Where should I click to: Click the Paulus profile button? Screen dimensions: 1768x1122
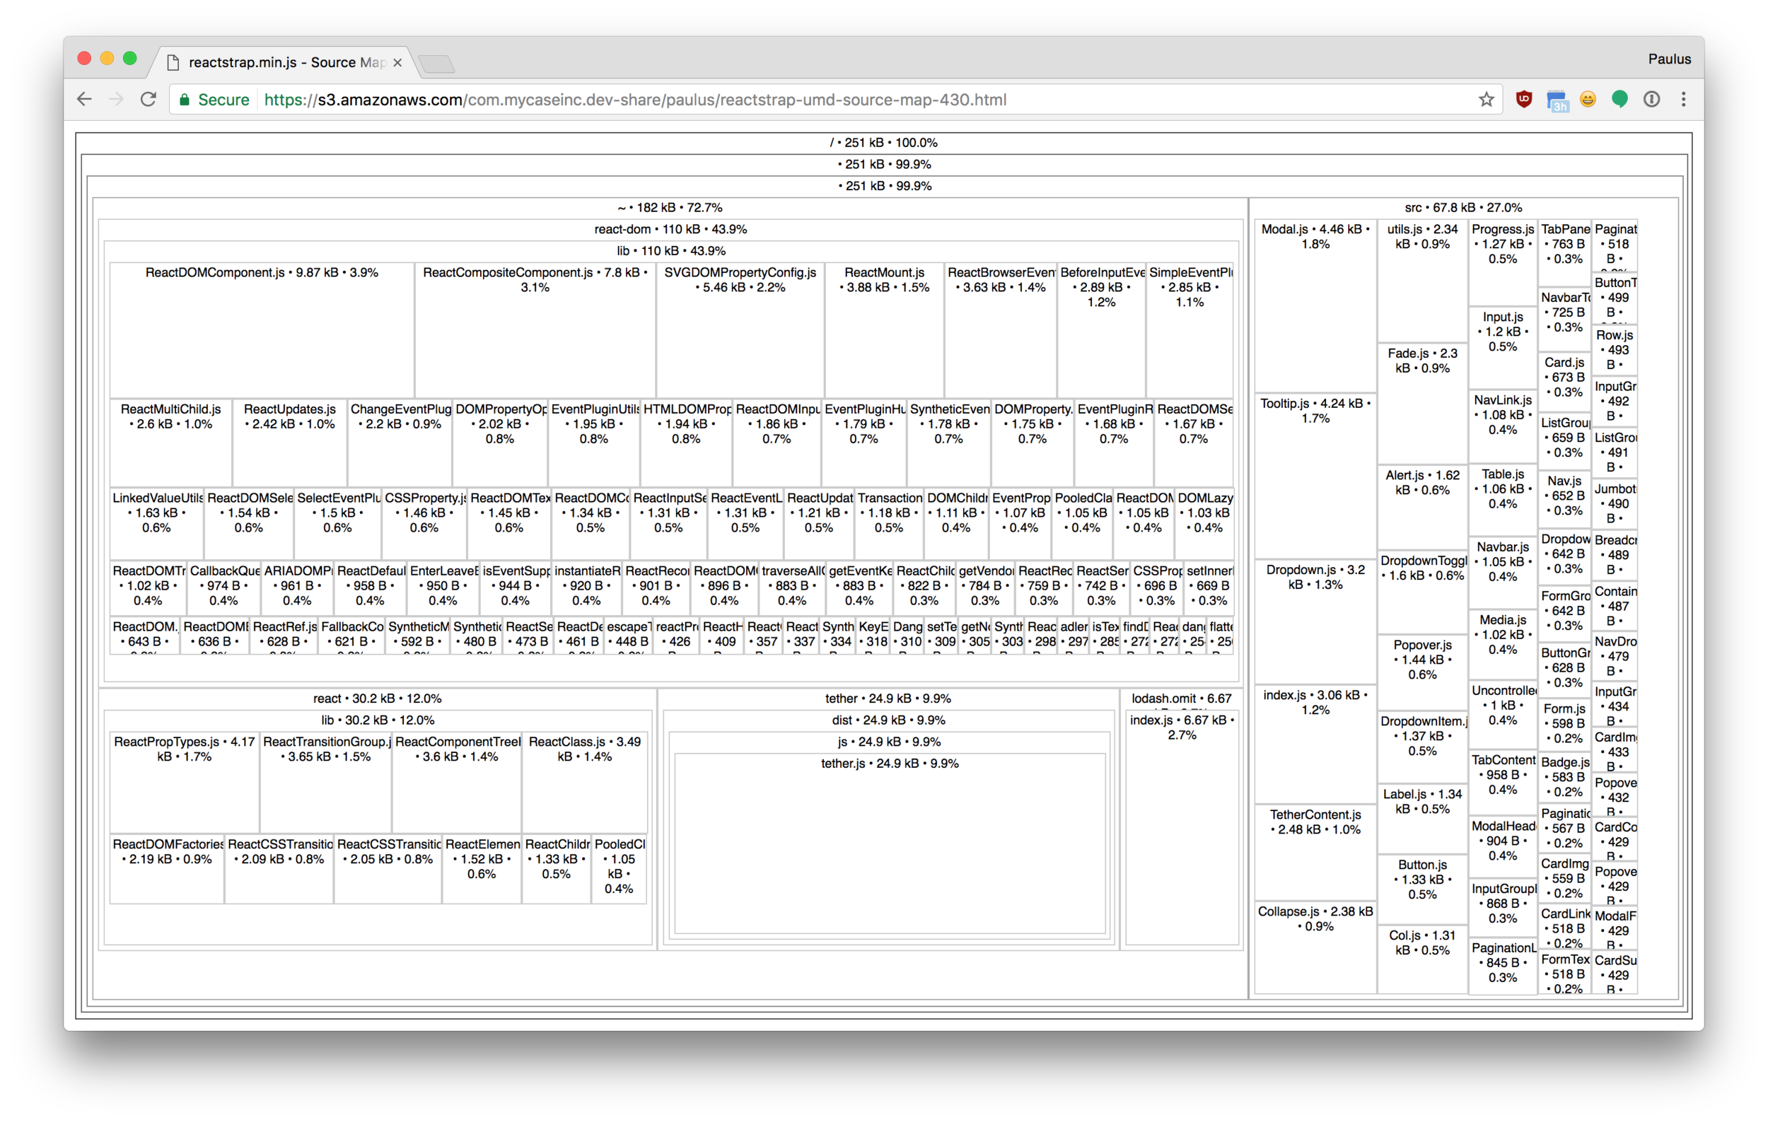point(1669,59)
